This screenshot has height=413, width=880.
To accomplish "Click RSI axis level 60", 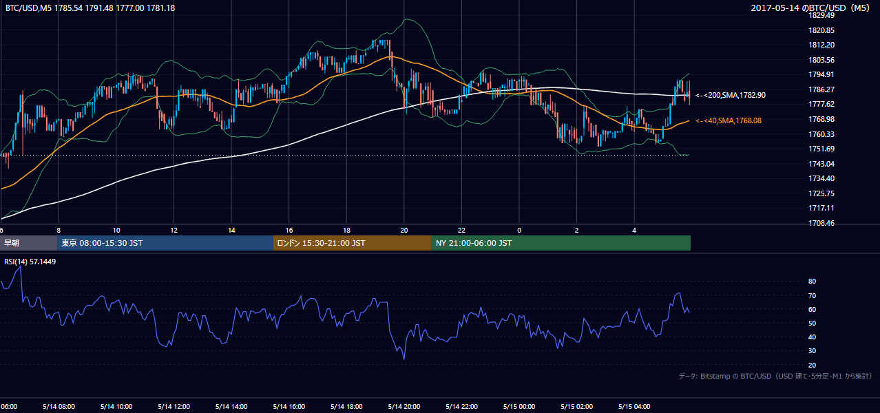I will coord(812,309).
